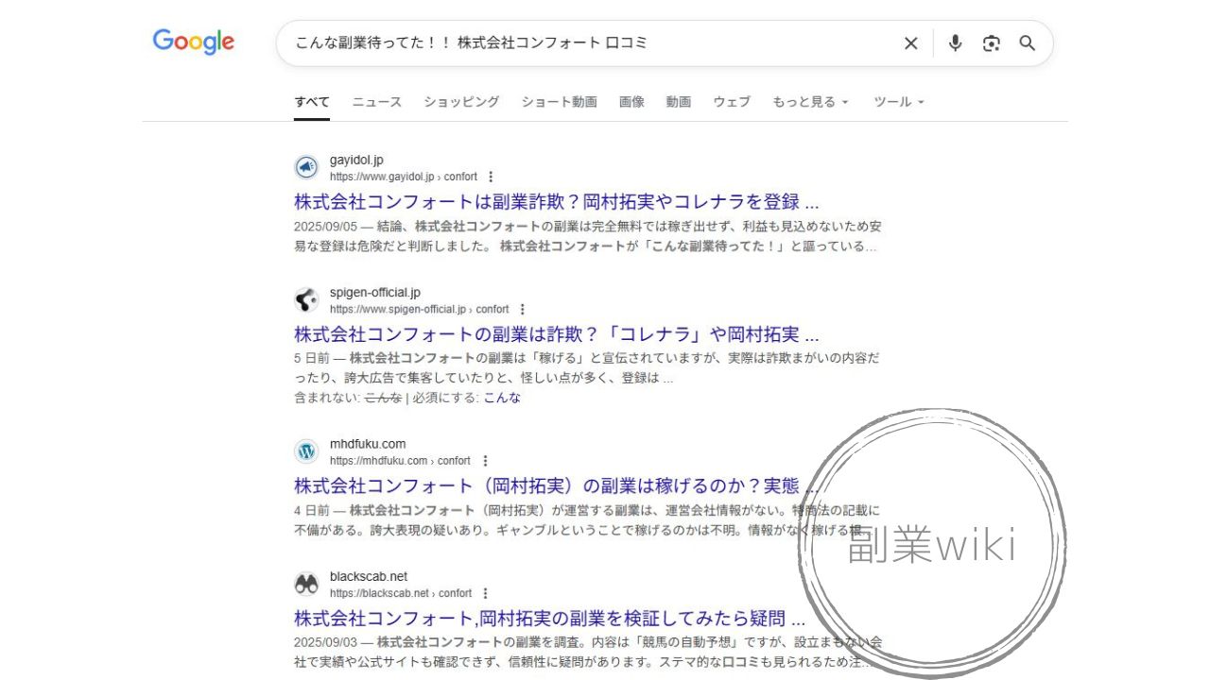Switch to the 画像 tab

click(x=631, y=102)
